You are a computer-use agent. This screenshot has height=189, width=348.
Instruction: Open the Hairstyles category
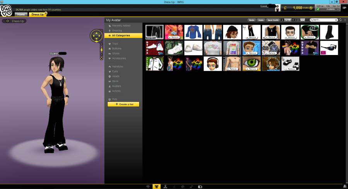coord(118,67)
